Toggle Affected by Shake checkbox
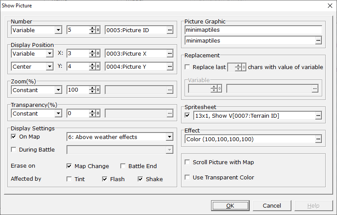Screen dimensions: 337x215 click(x=140, y=179)
